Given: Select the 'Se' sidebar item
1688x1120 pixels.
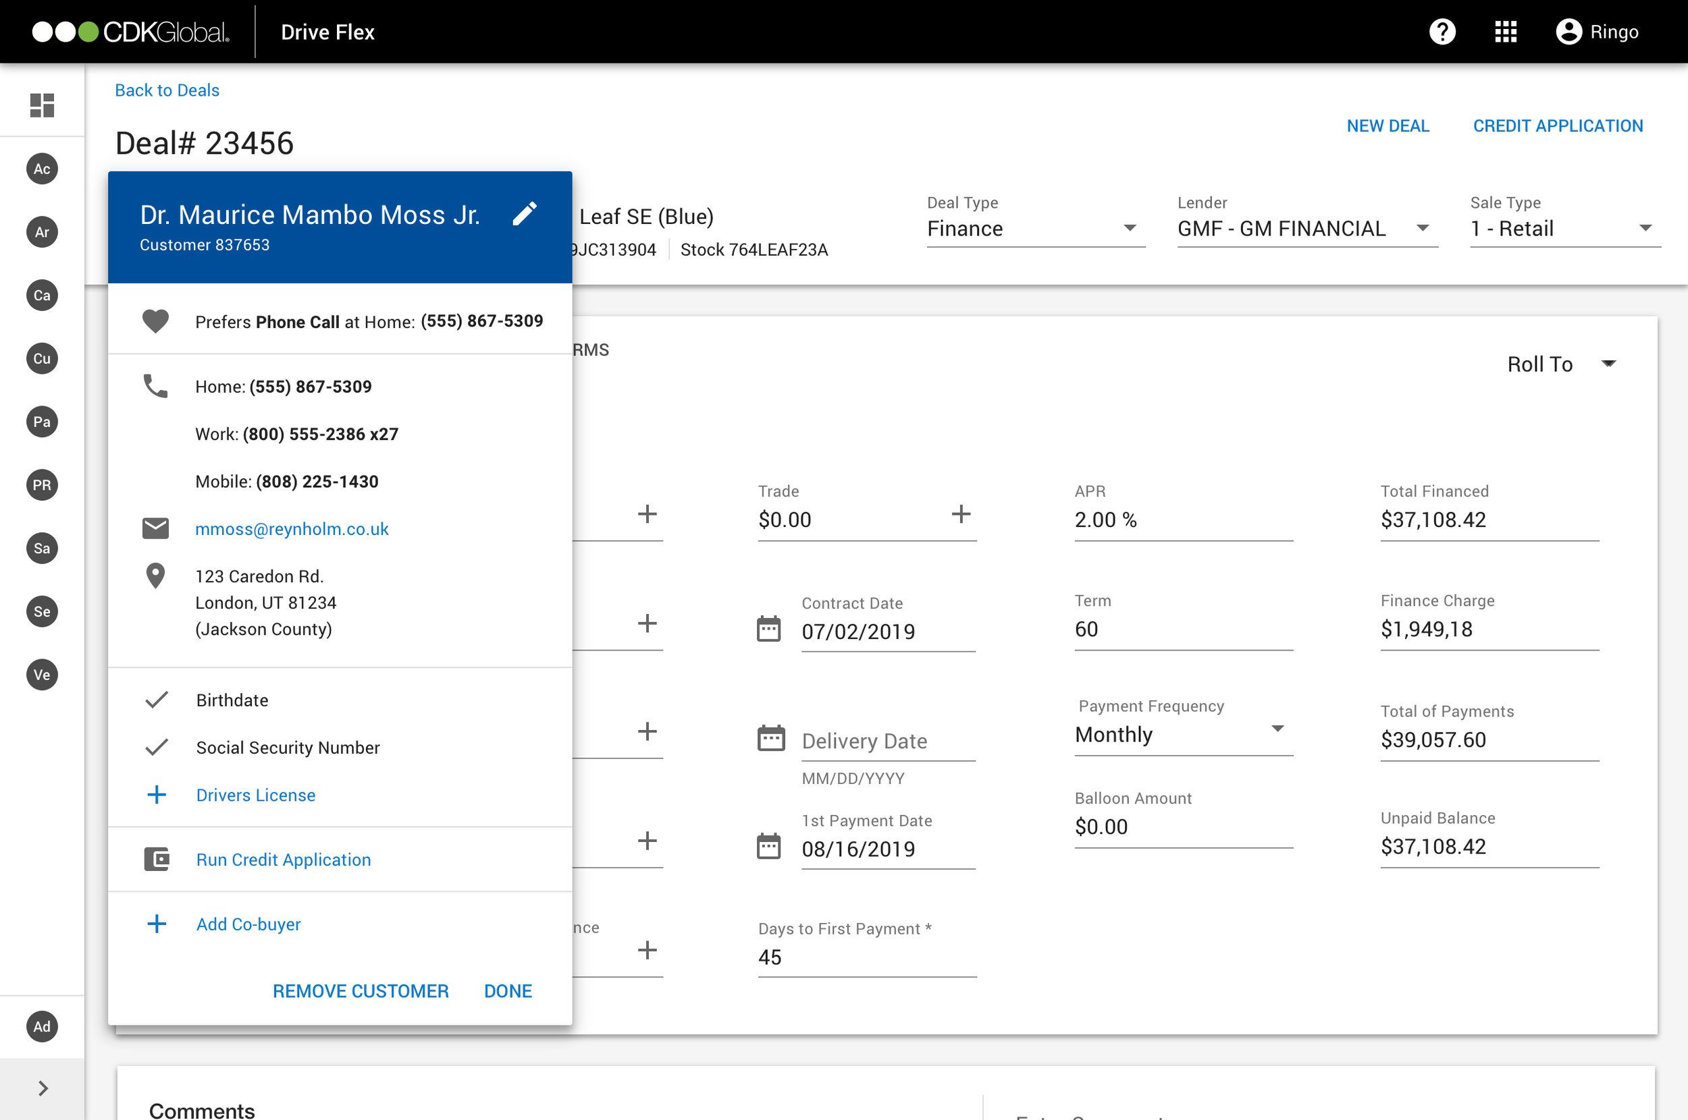Looking at the screenshot, I should coord(42,611).
